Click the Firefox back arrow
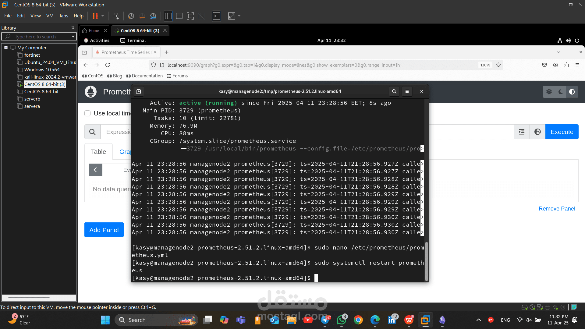585x329 pixels. point(86,65)
